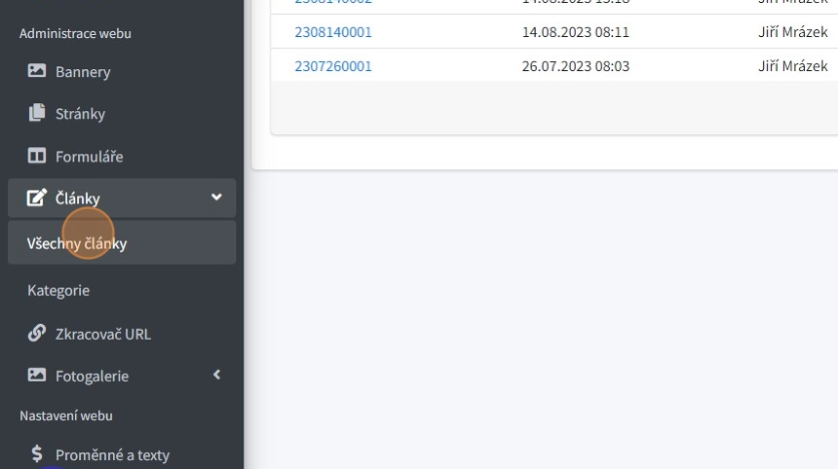The image size is (838, 469).
Task: Click the chain link icon for Zkracovač URL
Action: click(37, 334)
